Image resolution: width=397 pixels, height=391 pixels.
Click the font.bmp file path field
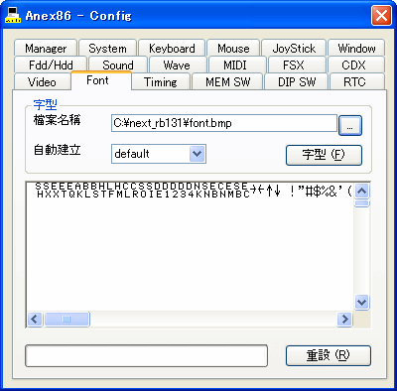pyautogui.click(x=224, y=123)
